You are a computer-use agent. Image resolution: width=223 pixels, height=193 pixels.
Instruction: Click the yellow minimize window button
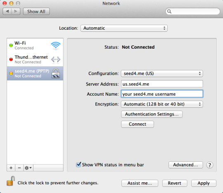tap(12, 3)
